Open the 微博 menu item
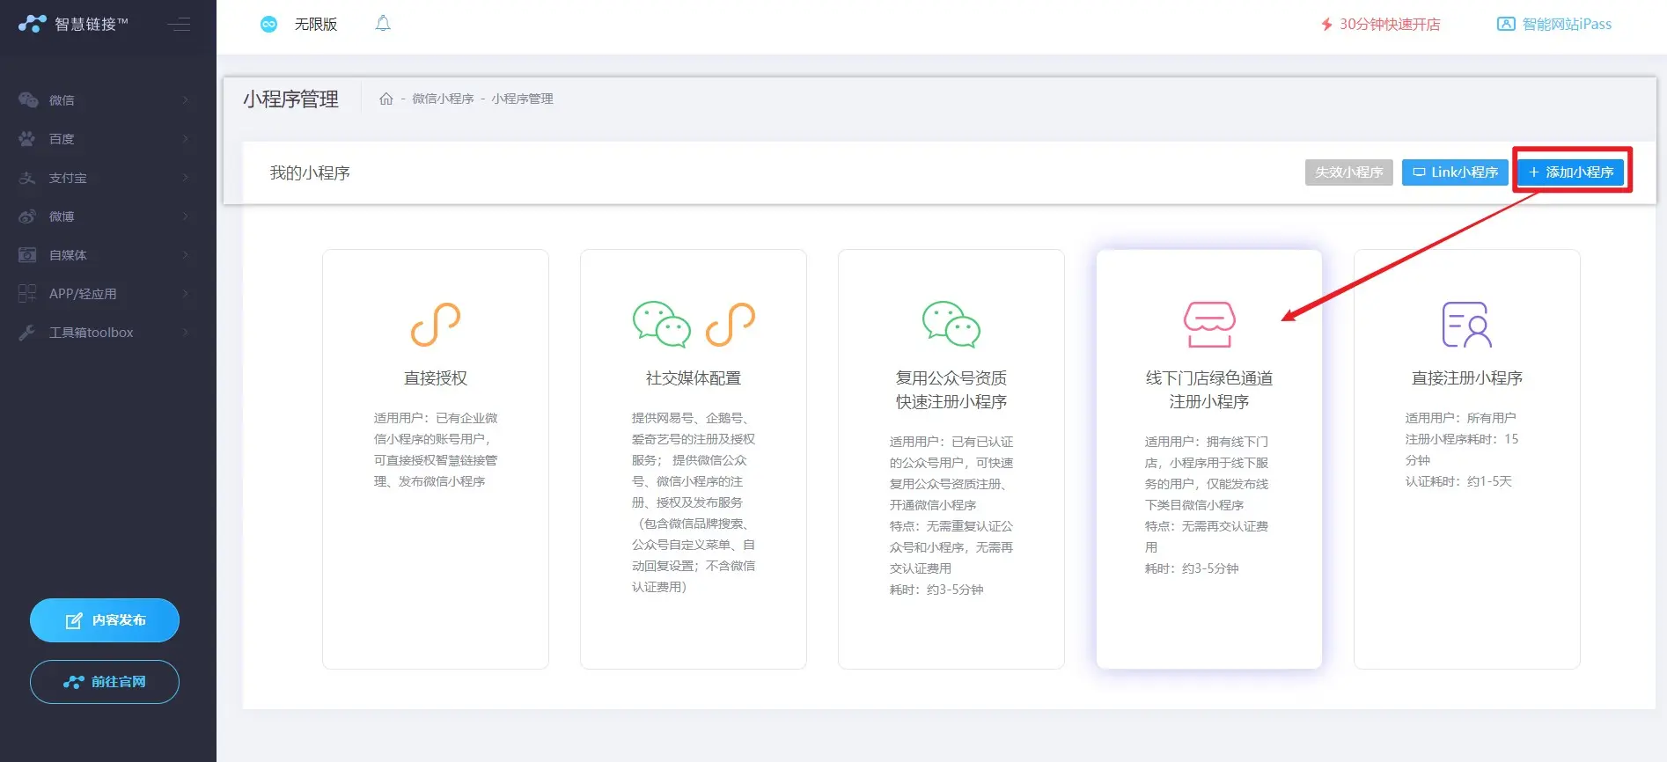 pos(104,216)
